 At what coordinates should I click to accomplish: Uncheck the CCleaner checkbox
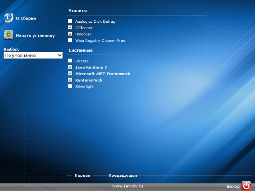point(70,27)
